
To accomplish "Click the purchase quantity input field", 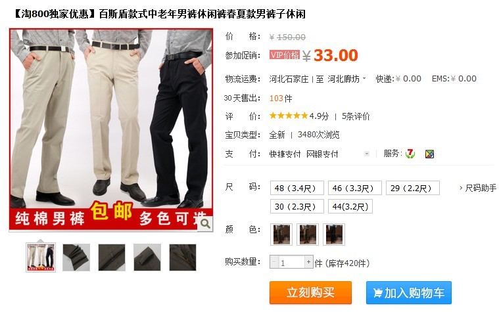I will pos(291,262).
